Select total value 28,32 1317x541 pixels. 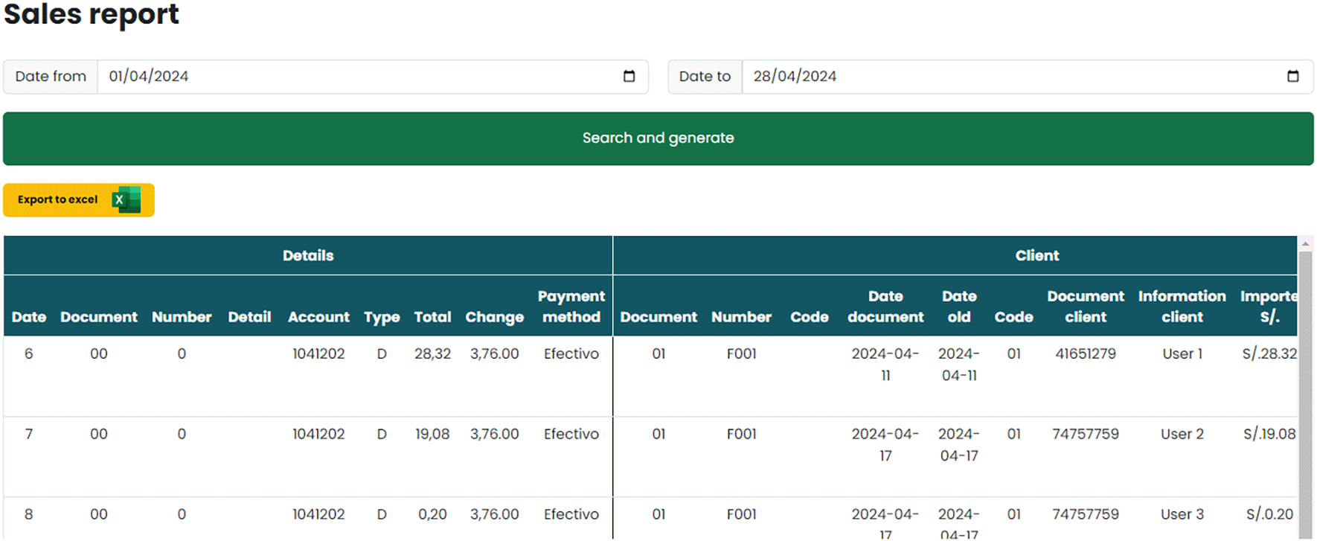point(432,354)
